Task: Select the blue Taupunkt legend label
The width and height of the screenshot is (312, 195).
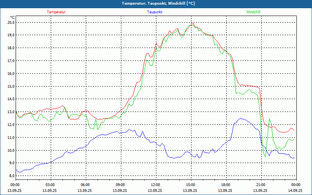Action: pyautogui.click(x=155, y=12)
